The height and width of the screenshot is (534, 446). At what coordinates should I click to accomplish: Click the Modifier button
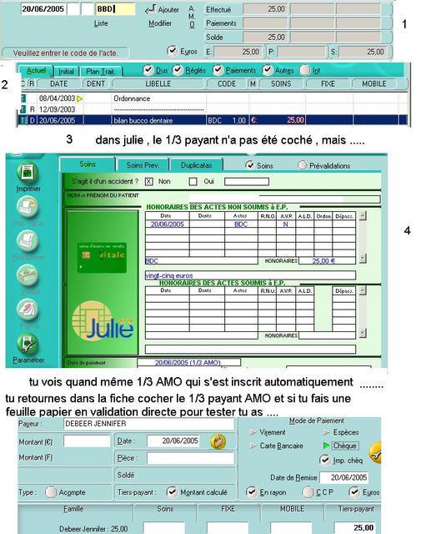(160, 23)
